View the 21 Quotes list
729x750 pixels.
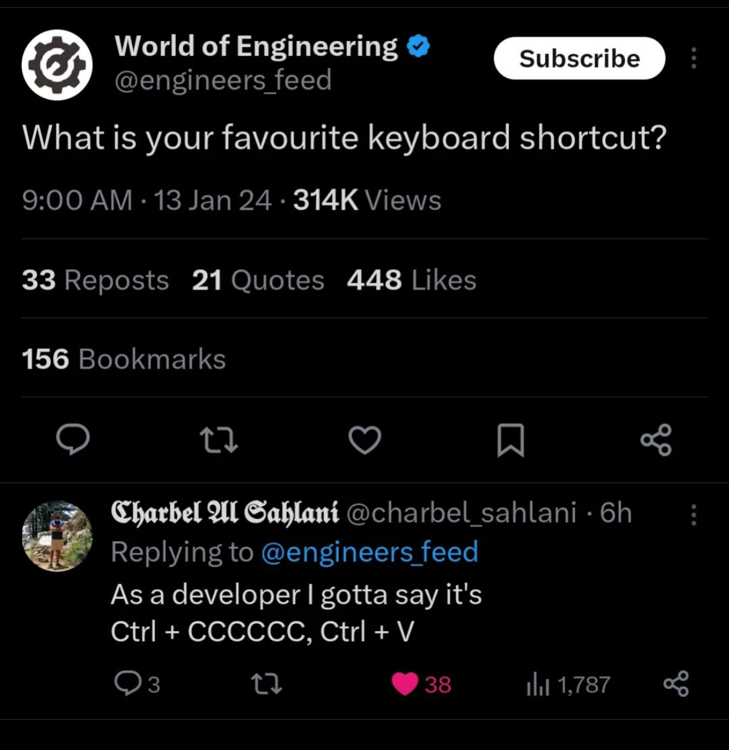pyautogui.click(x=258, y=280)
